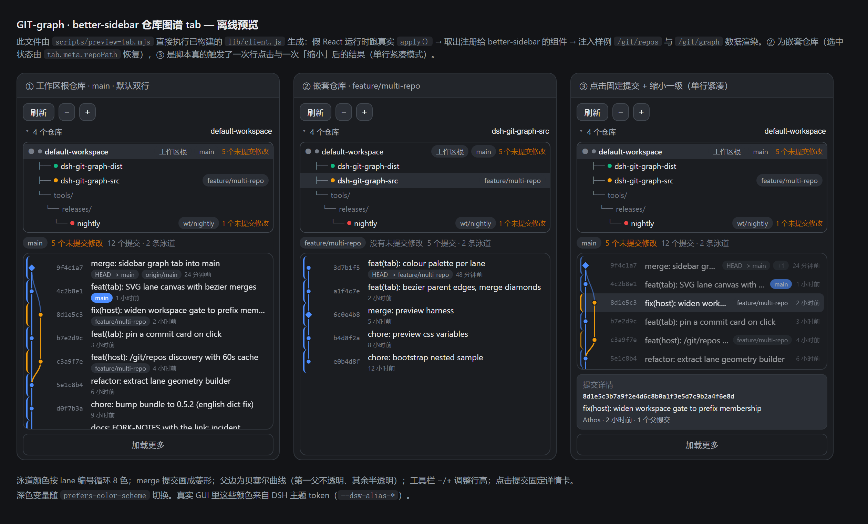Select dsh-git-graph-dist repo in panel ①
The width and height of the screenshot is (868, 524).
(148, 166)
